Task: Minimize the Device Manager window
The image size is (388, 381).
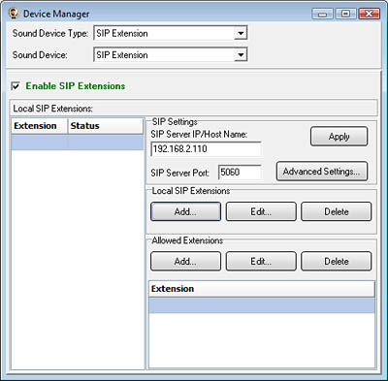Action: [322, 14]
